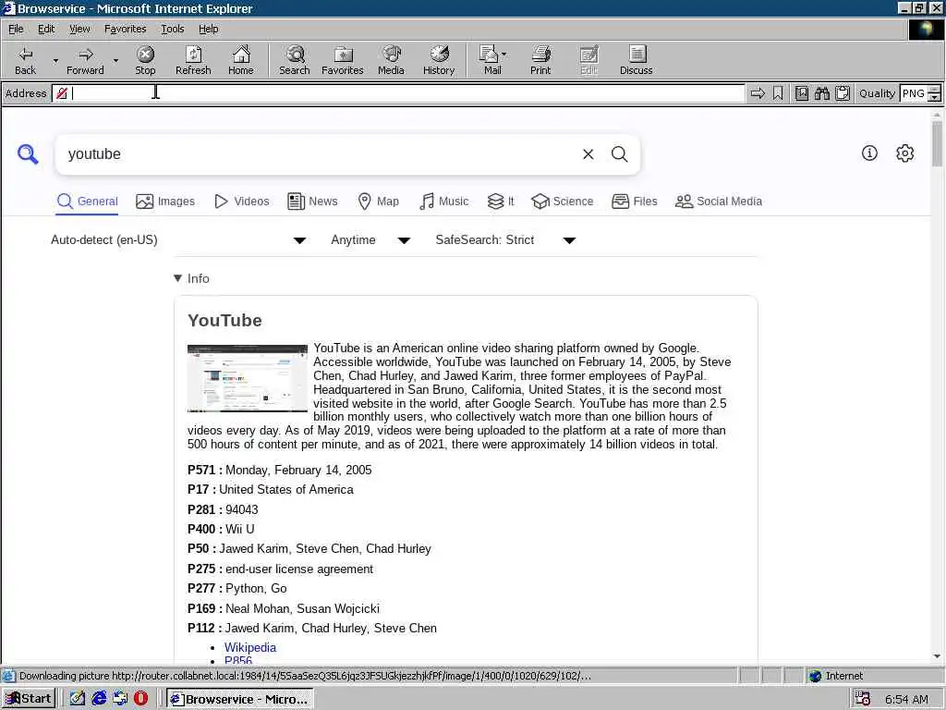Open the Search toolbar button

click(295, 60)
